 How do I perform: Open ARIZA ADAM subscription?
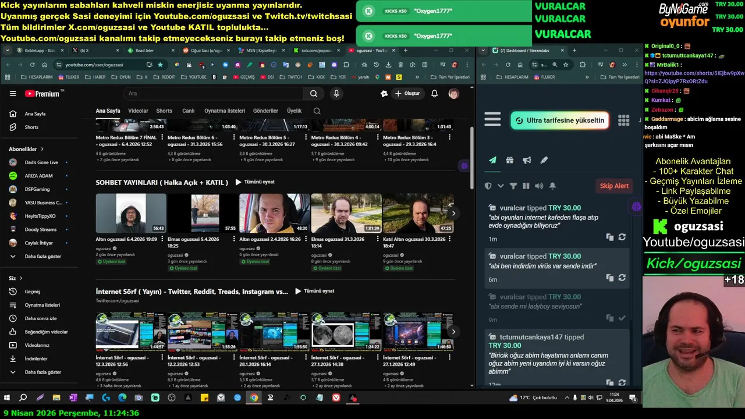pos(40,176)
